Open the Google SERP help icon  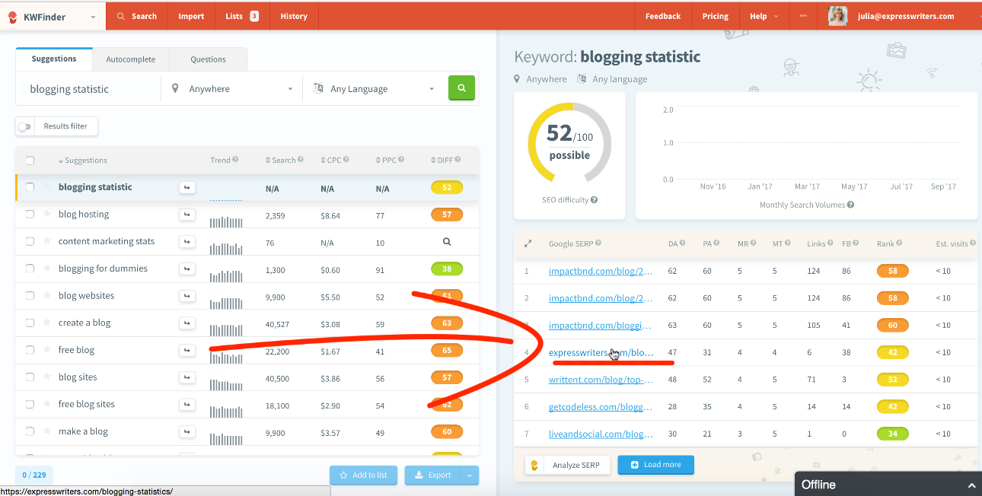[x=598, y=243]
